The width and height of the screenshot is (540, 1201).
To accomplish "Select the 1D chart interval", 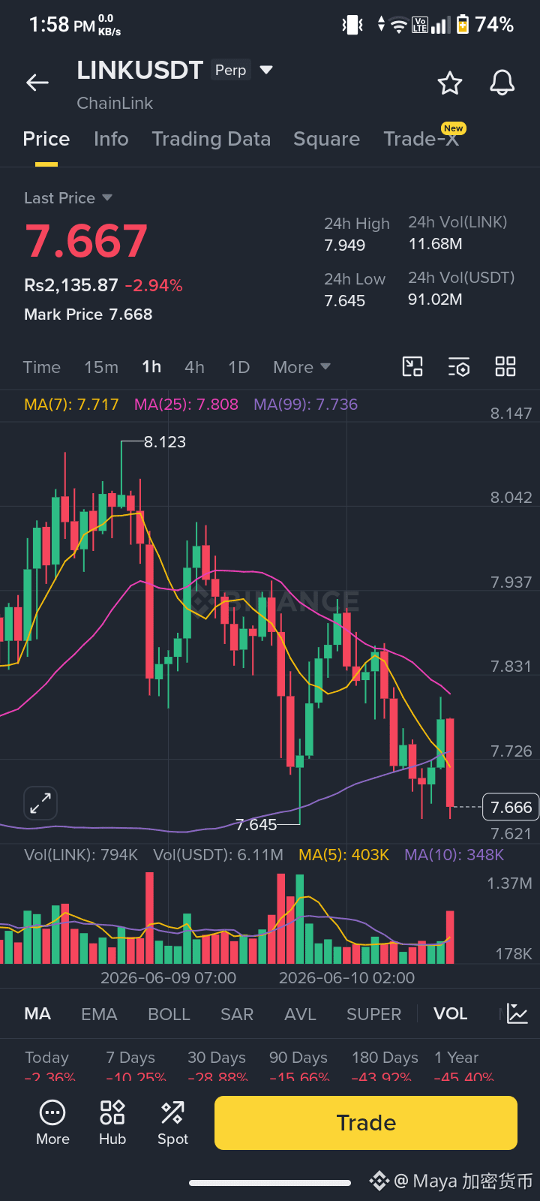I will tap(238, 367).
